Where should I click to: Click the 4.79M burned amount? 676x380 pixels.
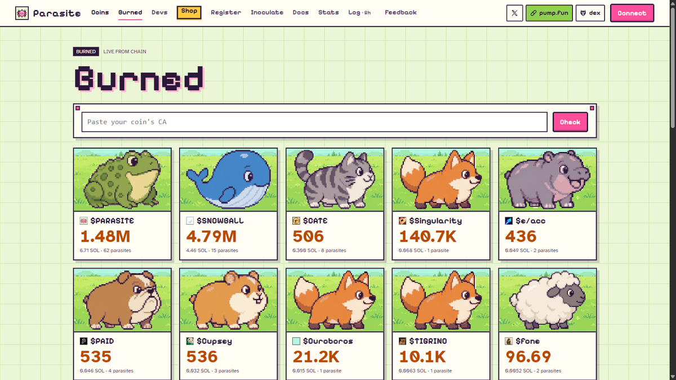[211, 236]
